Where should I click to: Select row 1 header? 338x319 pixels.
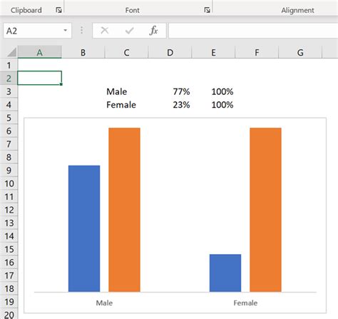[x=9, y=65]
